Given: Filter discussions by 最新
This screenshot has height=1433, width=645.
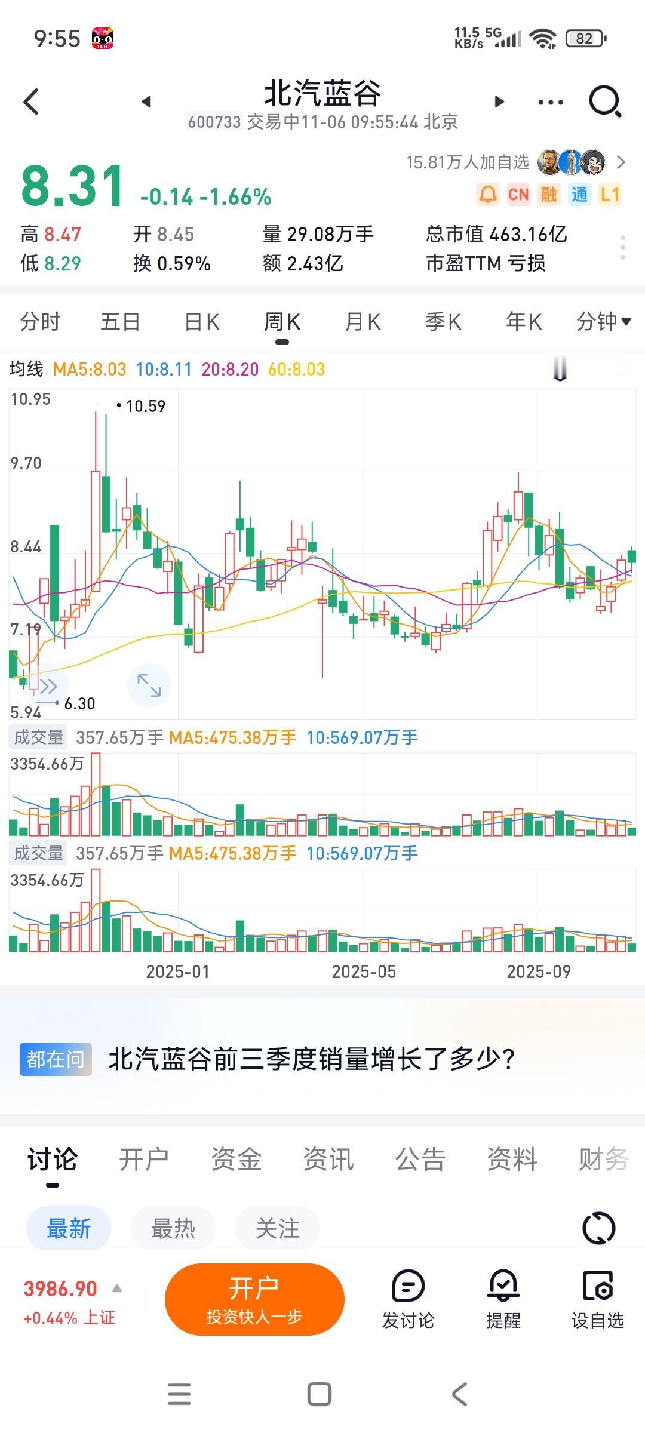Looking at the screenshot, I should 69,1229.
